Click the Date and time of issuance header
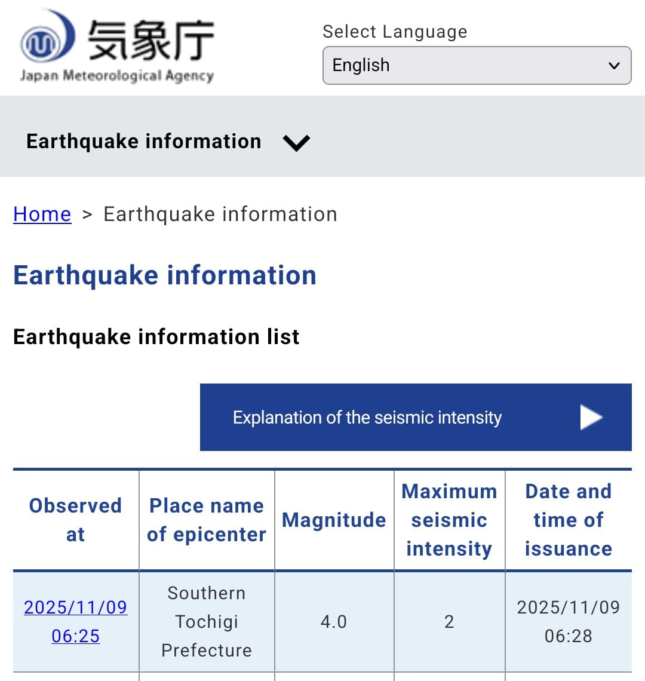This screenshot has height=681, width=645. pyautogui.click(x=568, y=520)
